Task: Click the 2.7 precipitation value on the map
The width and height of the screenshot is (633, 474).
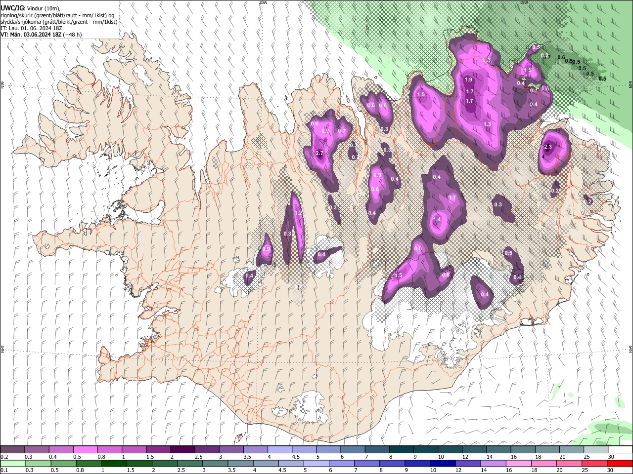Action: pyautogui.click(x=319, y=154)
